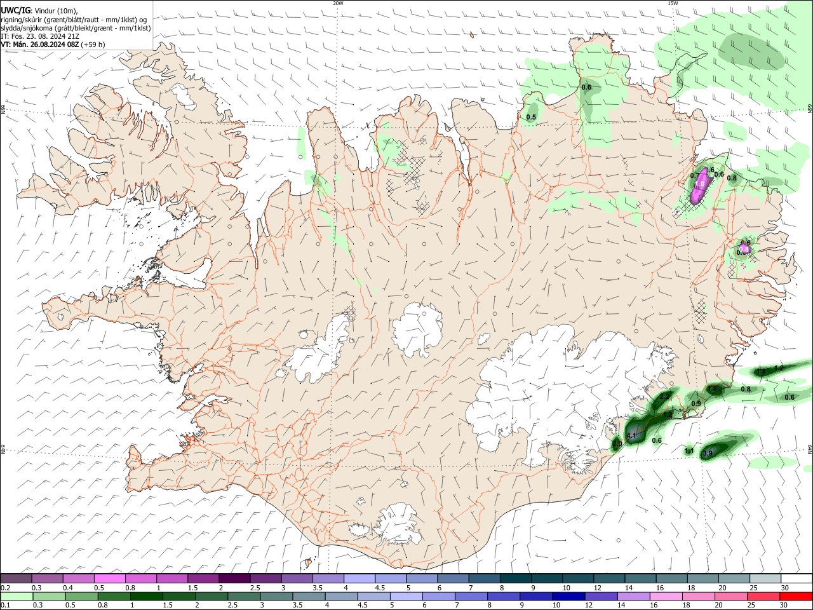Screen dimensions: 813x610
Task: Click the dark navy 10 swatch in lower legend
Action: click(567, 596)
